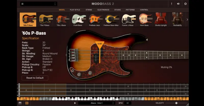Open the Play Style tab
Screen dimensions: 204x106
tap(75, 10)
